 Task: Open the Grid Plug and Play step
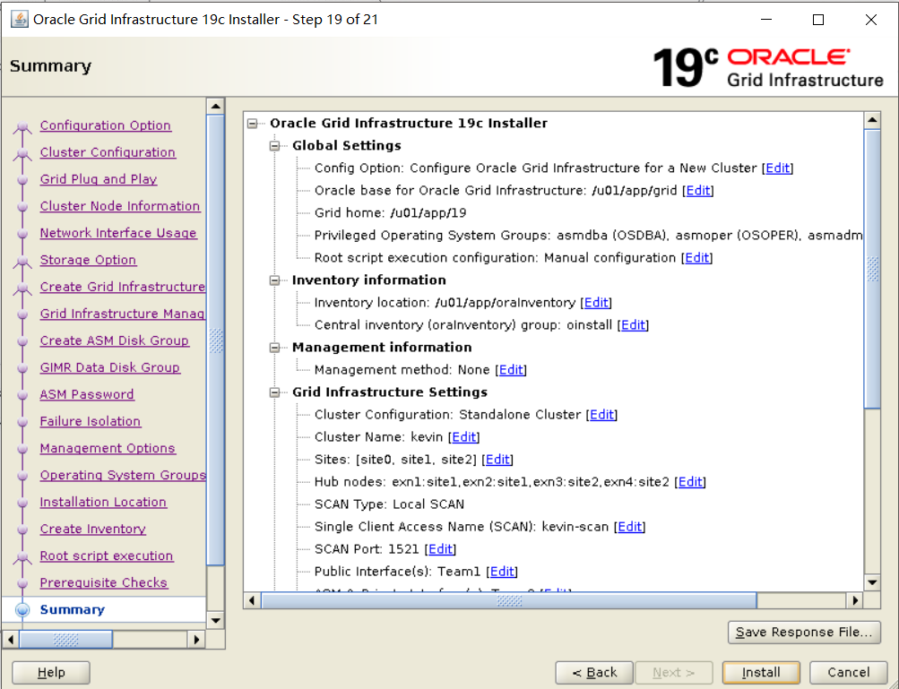click(x=99, y=179)
